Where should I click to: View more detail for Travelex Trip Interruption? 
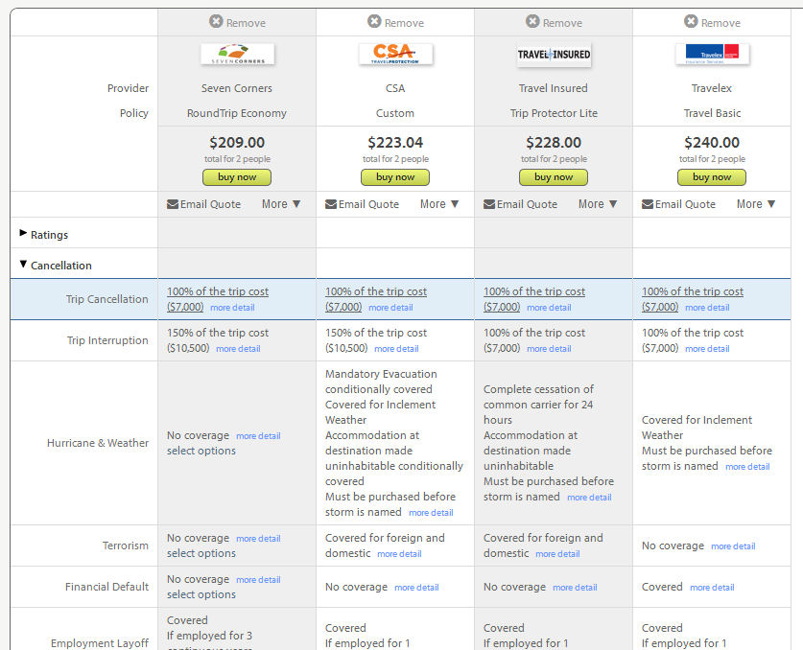707,349
